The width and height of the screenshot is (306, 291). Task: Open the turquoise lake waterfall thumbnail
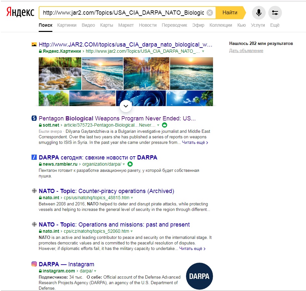coord(147,74)
